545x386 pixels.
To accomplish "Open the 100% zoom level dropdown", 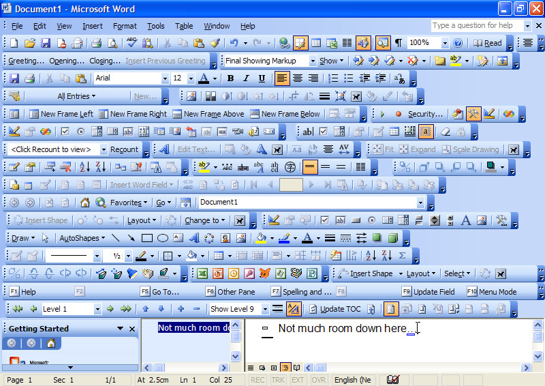I will tap(446, 43).
